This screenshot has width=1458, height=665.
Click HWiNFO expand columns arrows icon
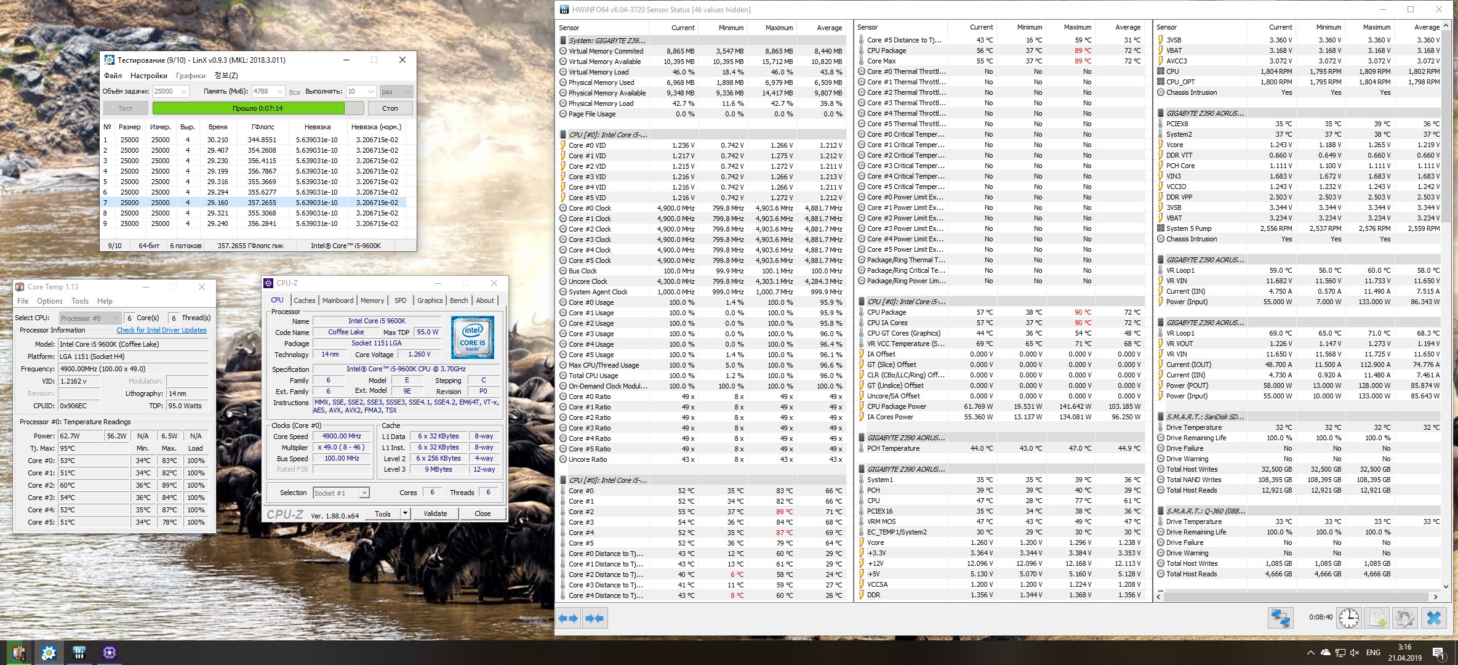pyautogui.click(x=569, y=618)
